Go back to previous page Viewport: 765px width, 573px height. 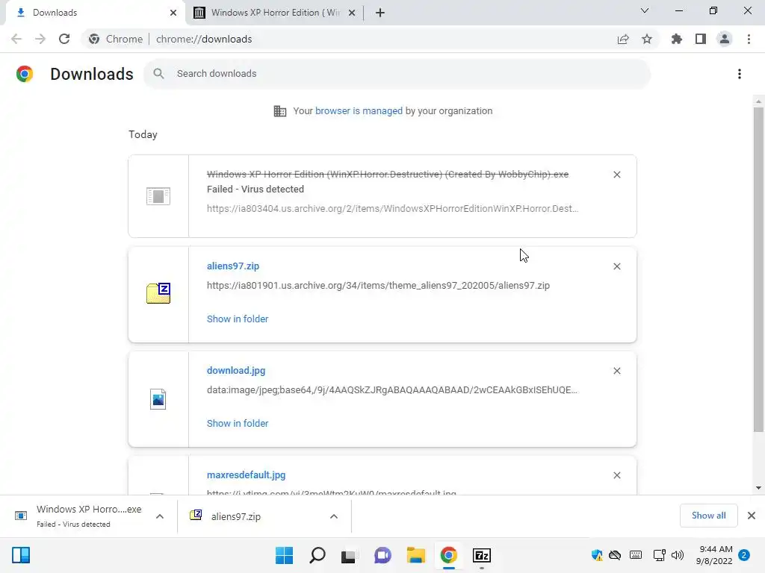[16, 39]
